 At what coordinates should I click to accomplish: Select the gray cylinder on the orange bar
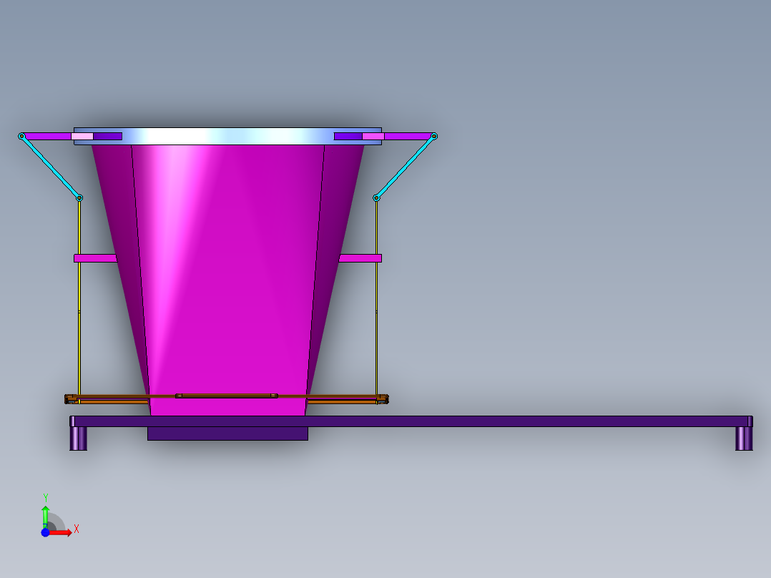(x=227, y=396)
